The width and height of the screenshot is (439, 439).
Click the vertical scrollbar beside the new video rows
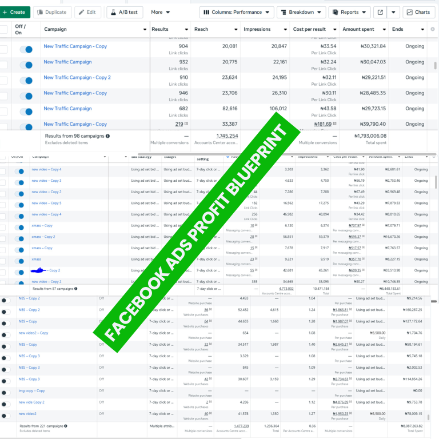click(x=436, y=182)
